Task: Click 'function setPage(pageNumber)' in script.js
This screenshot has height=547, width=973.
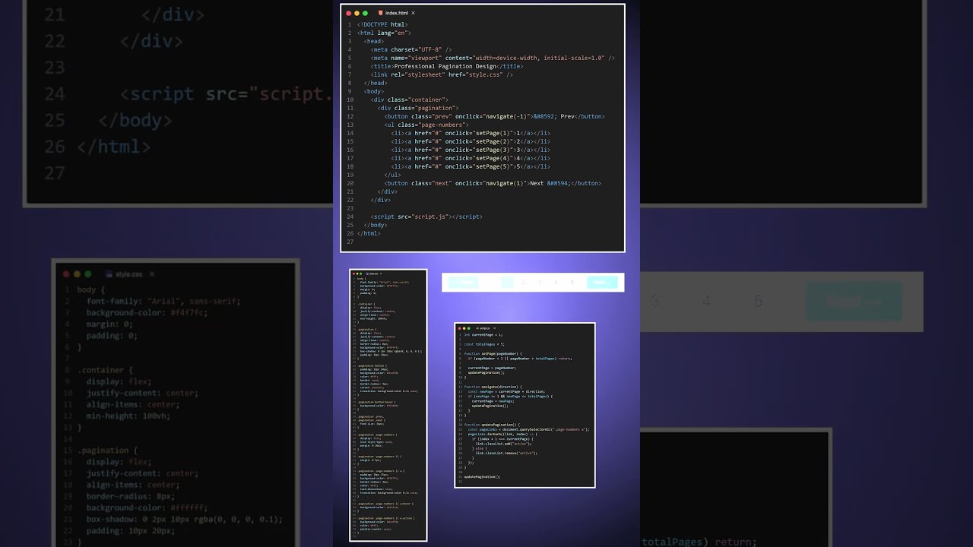Action: 493,353
